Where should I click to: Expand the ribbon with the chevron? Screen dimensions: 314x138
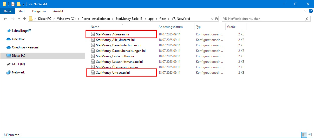(305, 11)
